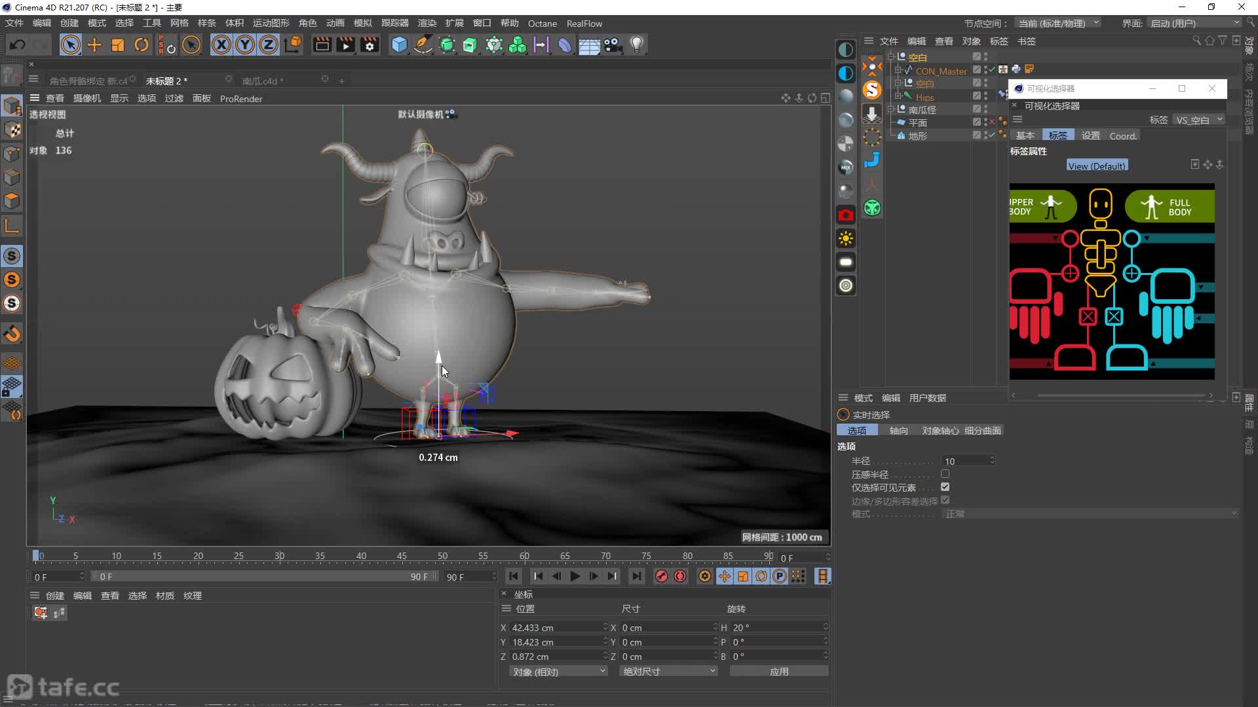Click the Play forward button

pyautogui.click(x=575, y=576)
